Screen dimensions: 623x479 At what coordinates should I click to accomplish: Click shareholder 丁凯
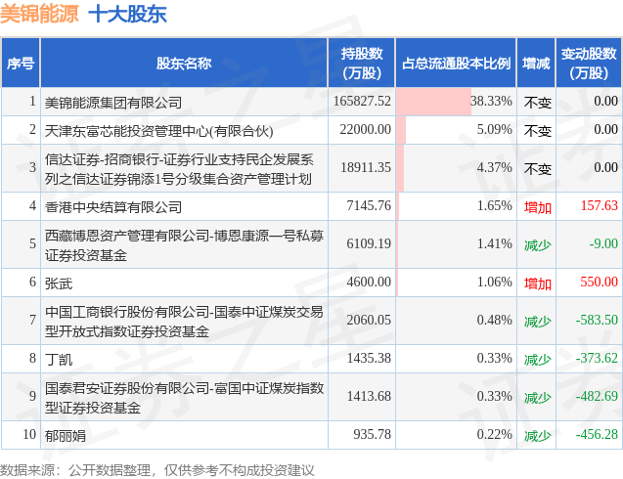click(59, 360)
